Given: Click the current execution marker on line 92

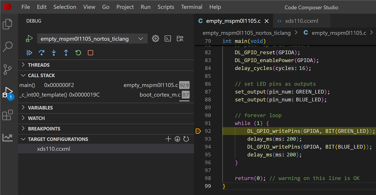Looking at the screenshot, I should [x=198, y=131].
